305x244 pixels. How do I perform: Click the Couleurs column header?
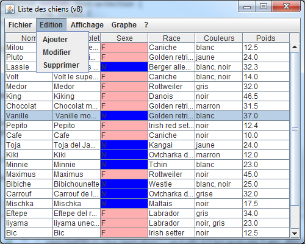219,38
